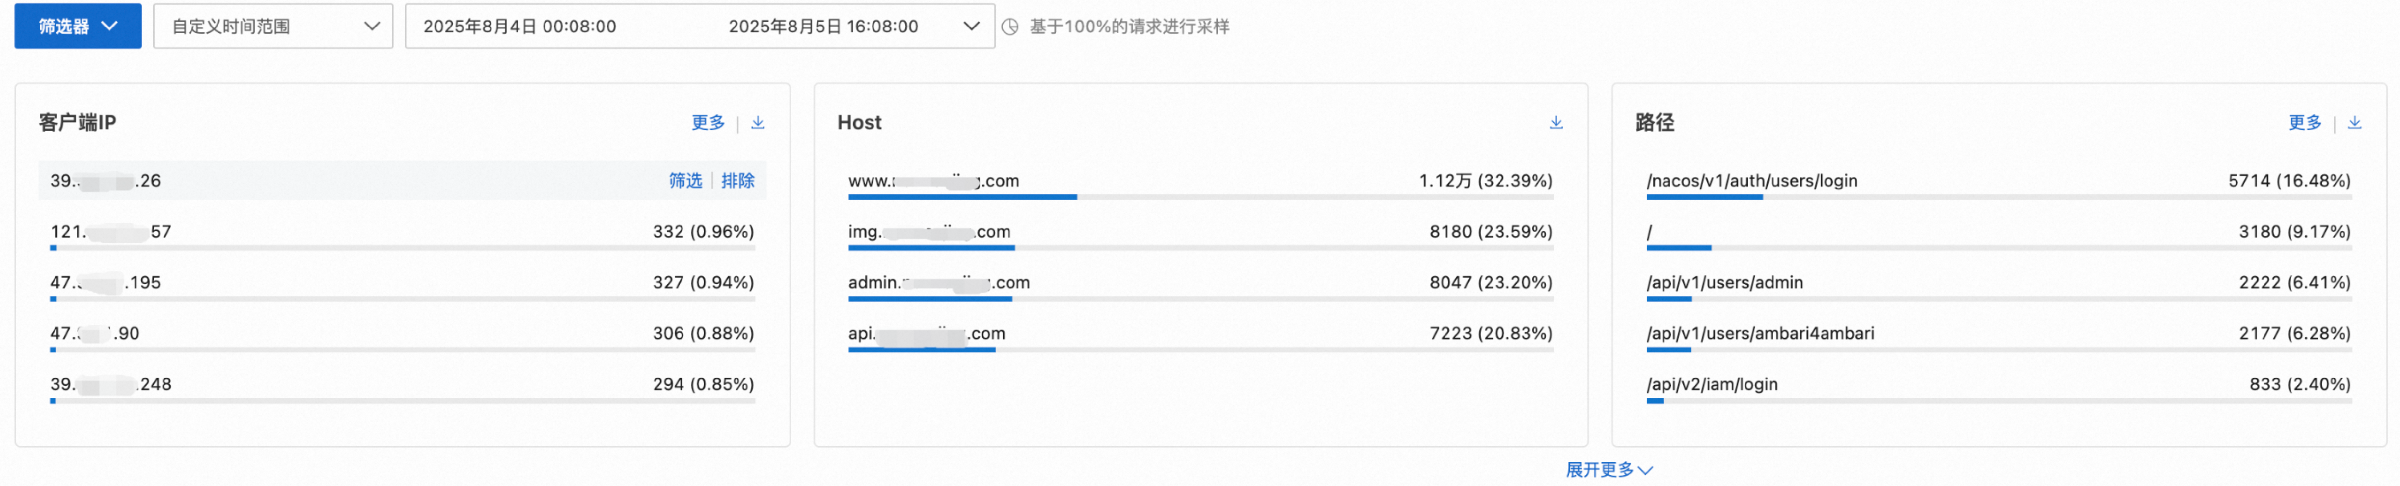Open the 筛选器 filter button
The width and height of the screenshot is (2400, 486).
[78, 26]
